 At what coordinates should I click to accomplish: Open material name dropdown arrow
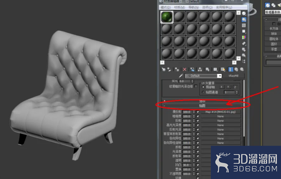[x=220, y=76]
